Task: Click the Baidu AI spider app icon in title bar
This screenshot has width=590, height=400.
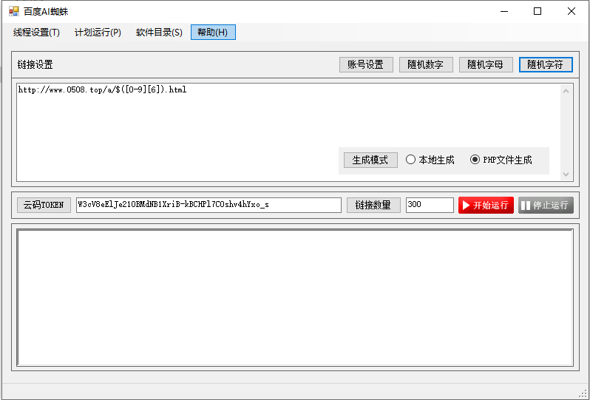Action: 13,11
